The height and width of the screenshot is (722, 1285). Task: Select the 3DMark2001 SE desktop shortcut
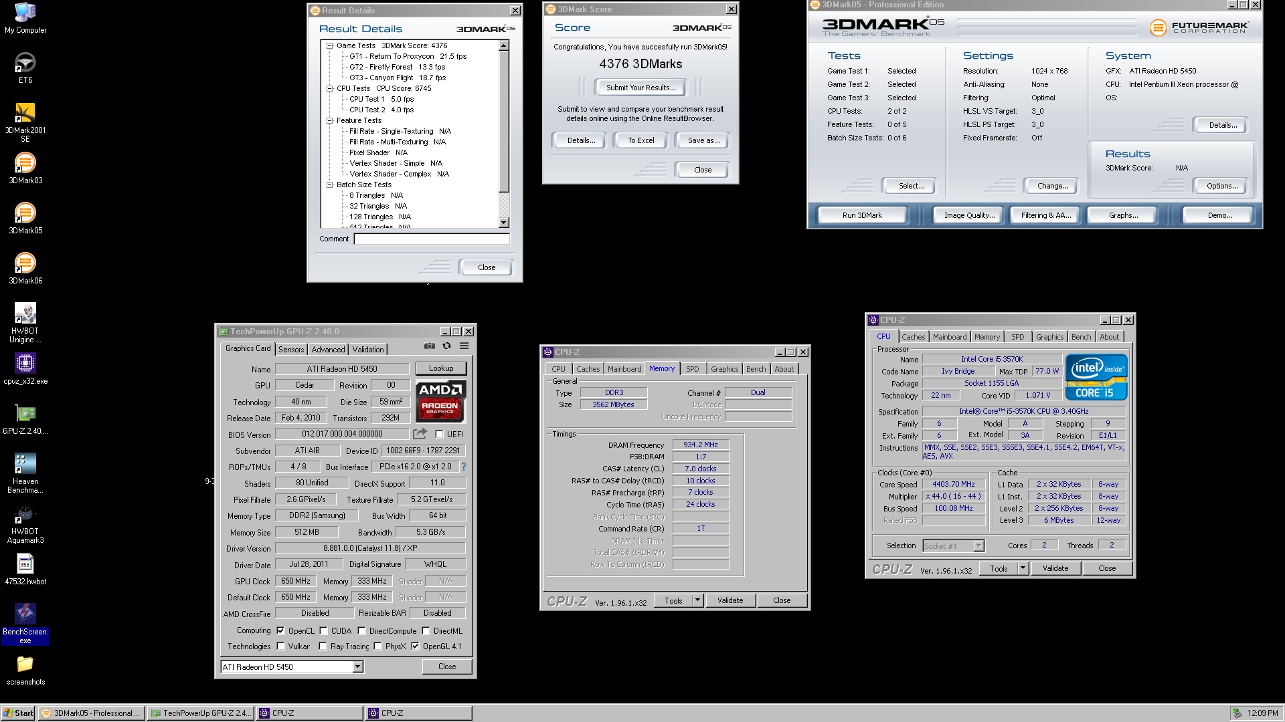coord(25,123)
